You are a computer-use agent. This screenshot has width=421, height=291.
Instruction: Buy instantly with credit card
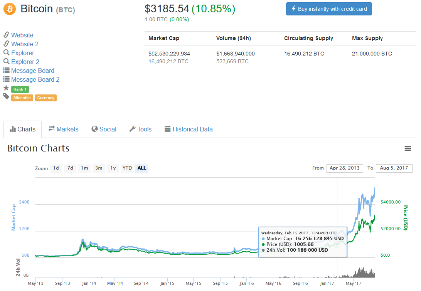click(x=329, y=9)
